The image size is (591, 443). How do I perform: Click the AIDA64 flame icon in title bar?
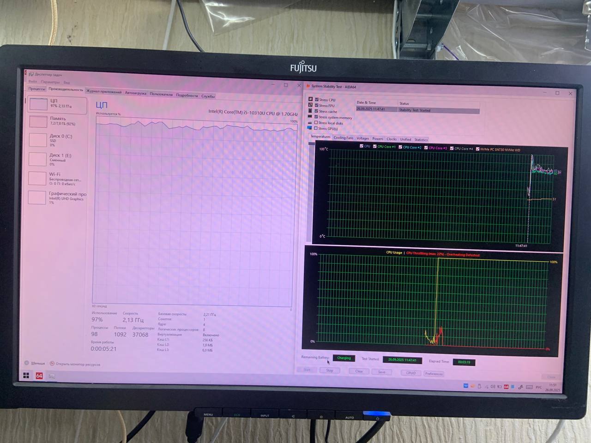click(308, 86)
